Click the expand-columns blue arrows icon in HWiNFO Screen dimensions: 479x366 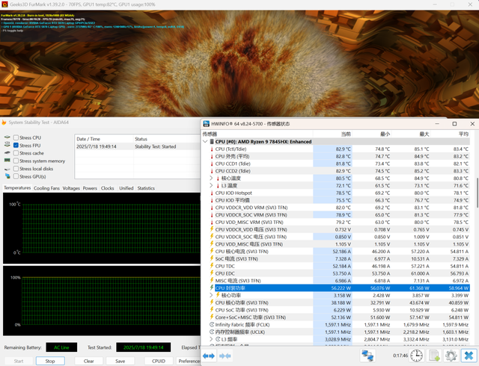[x=209, y=356]
